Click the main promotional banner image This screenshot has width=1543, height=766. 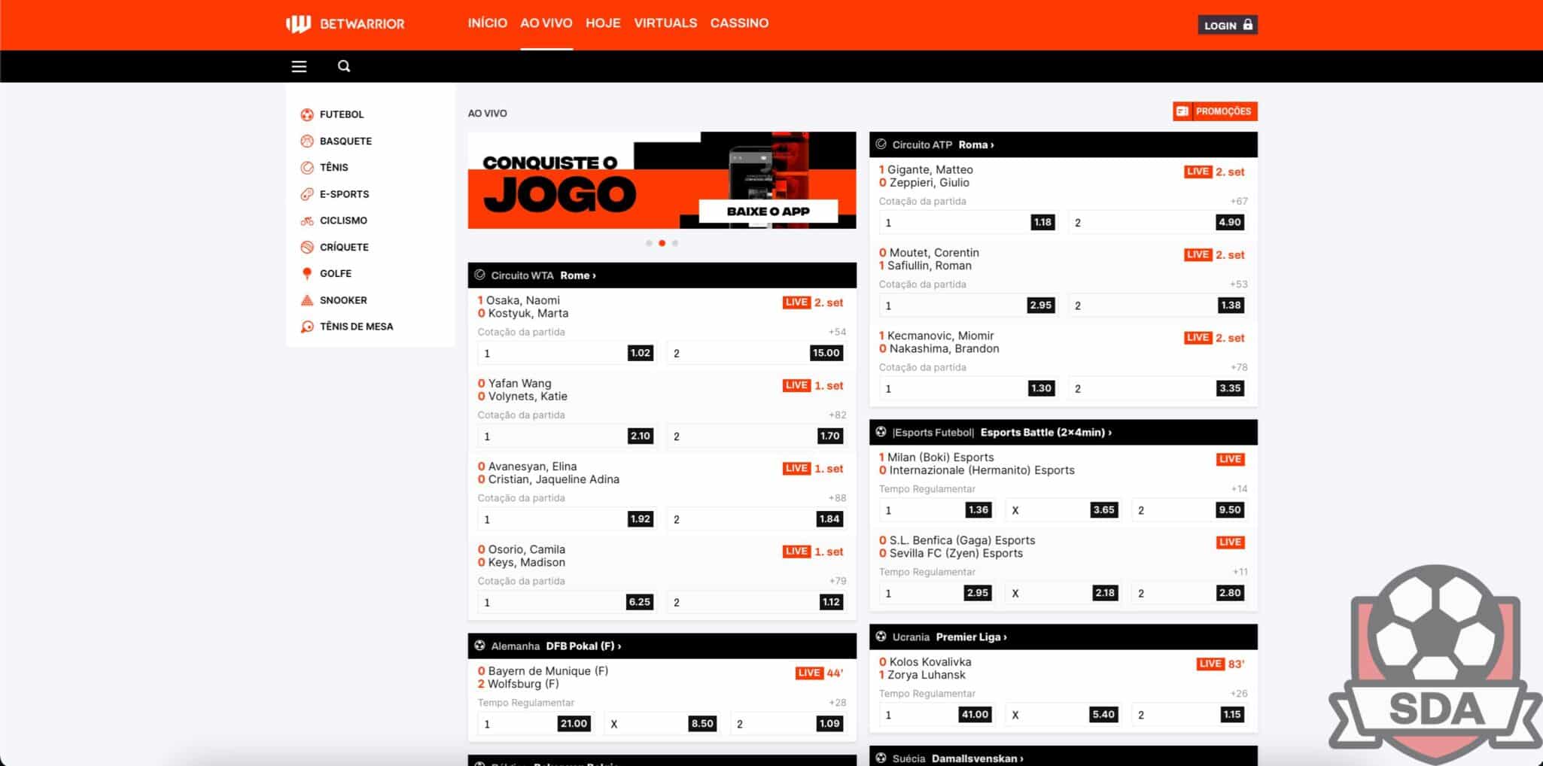pos(662,181)
